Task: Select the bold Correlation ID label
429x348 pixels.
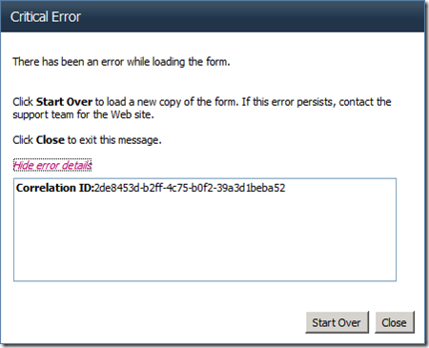Action: [55, 188]
